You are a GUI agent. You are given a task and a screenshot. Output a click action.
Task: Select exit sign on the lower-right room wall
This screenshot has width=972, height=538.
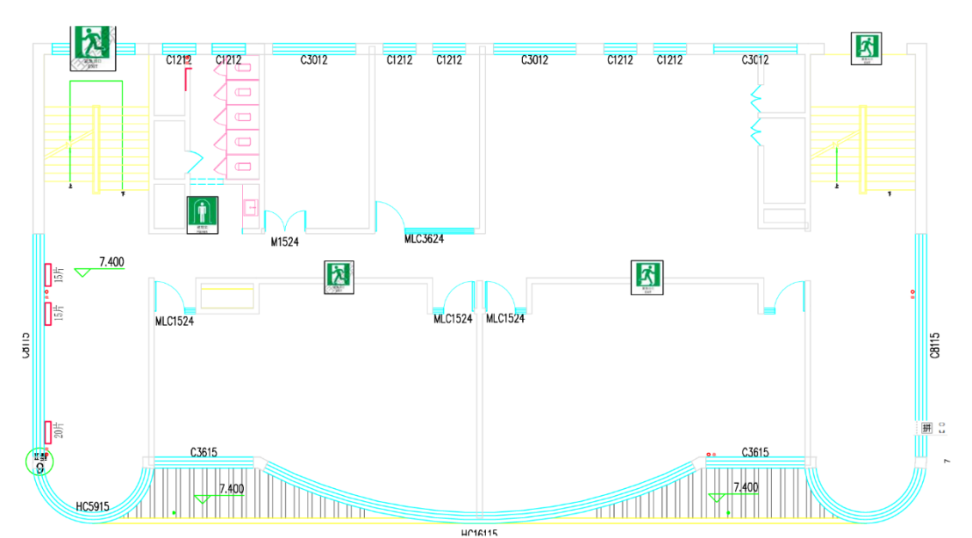point(647,277)
